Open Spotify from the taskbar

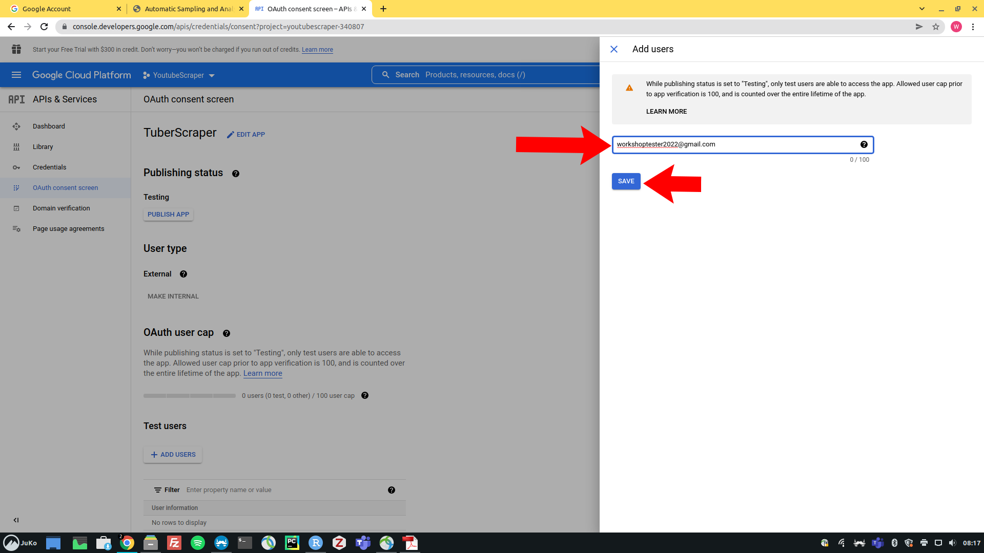click(197, 543)
